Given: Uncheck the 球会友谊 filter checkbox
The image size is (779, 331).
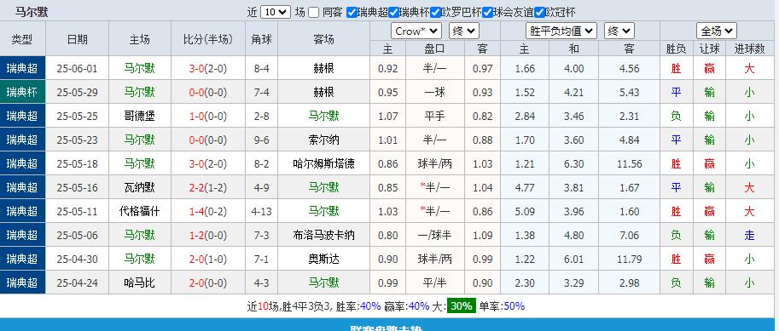Looking at the screenshot, I should tap(487, 13).
